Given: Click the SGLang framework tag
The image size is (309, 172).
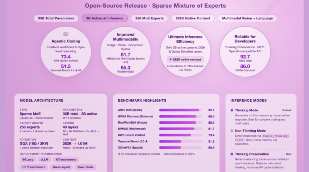Looking at the screenshot, I should [28, 160].
